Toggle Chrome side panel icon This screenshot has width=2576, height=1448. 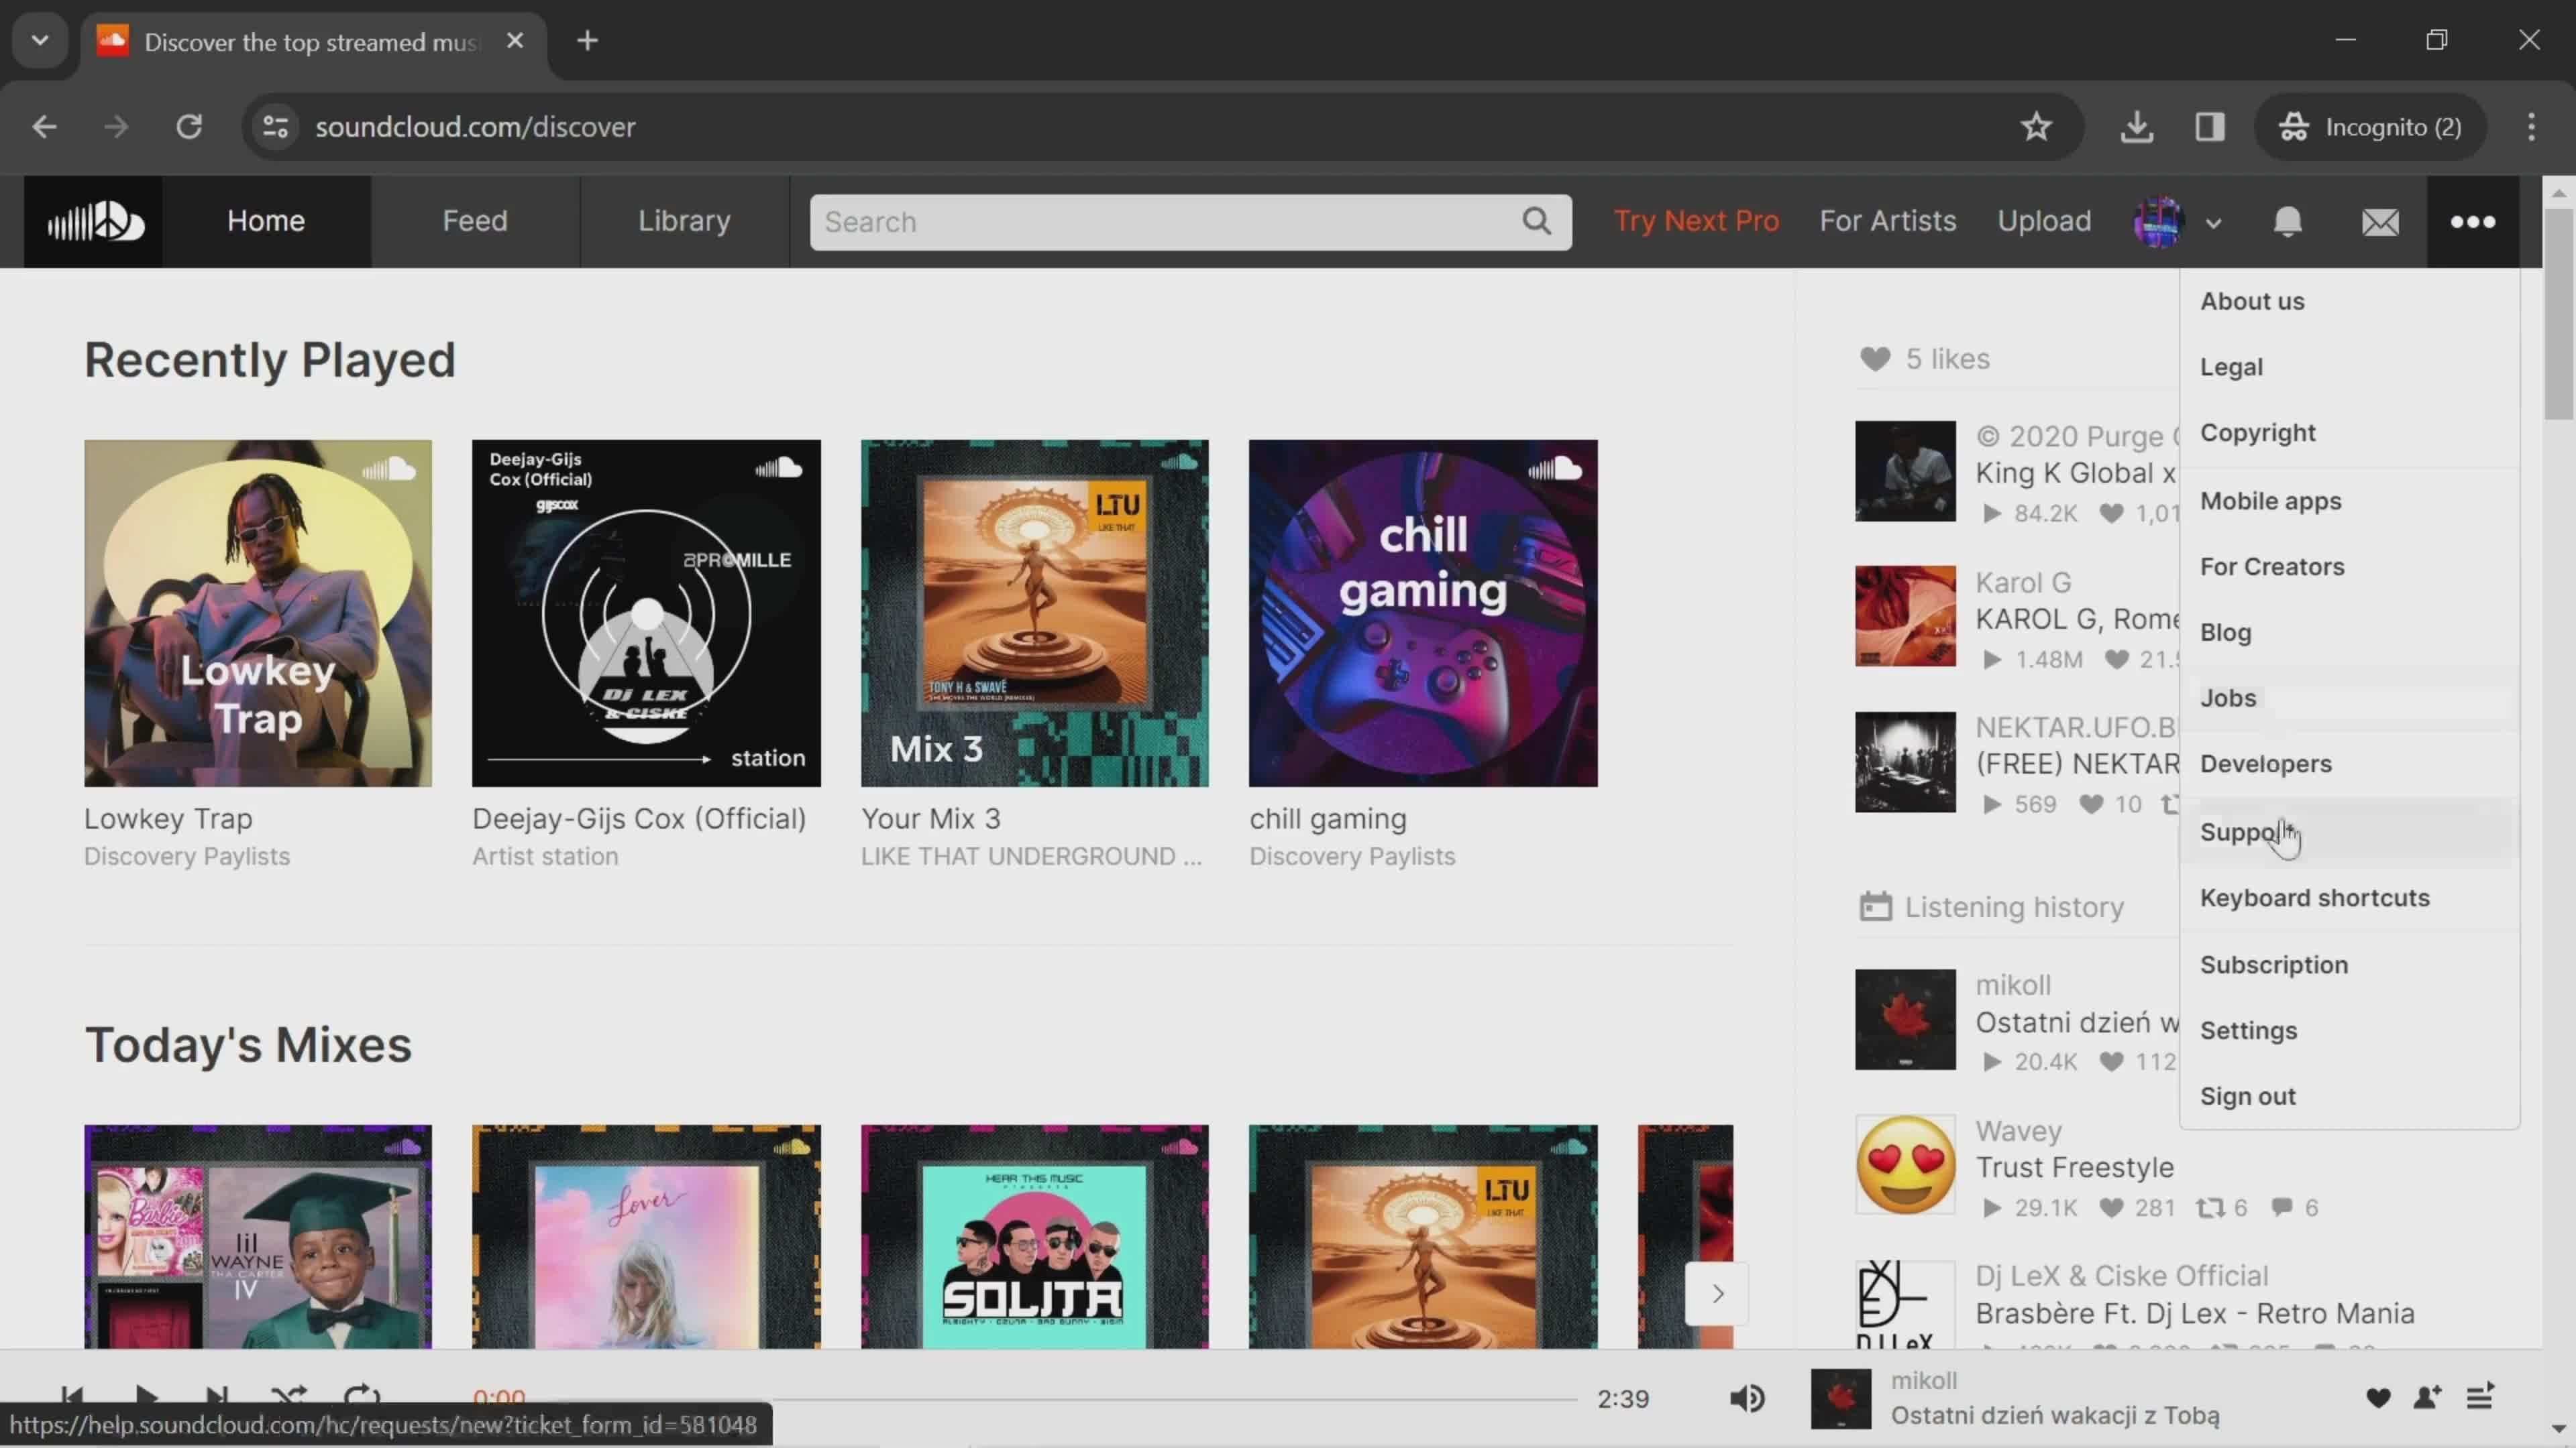(x=2210, y=127)
